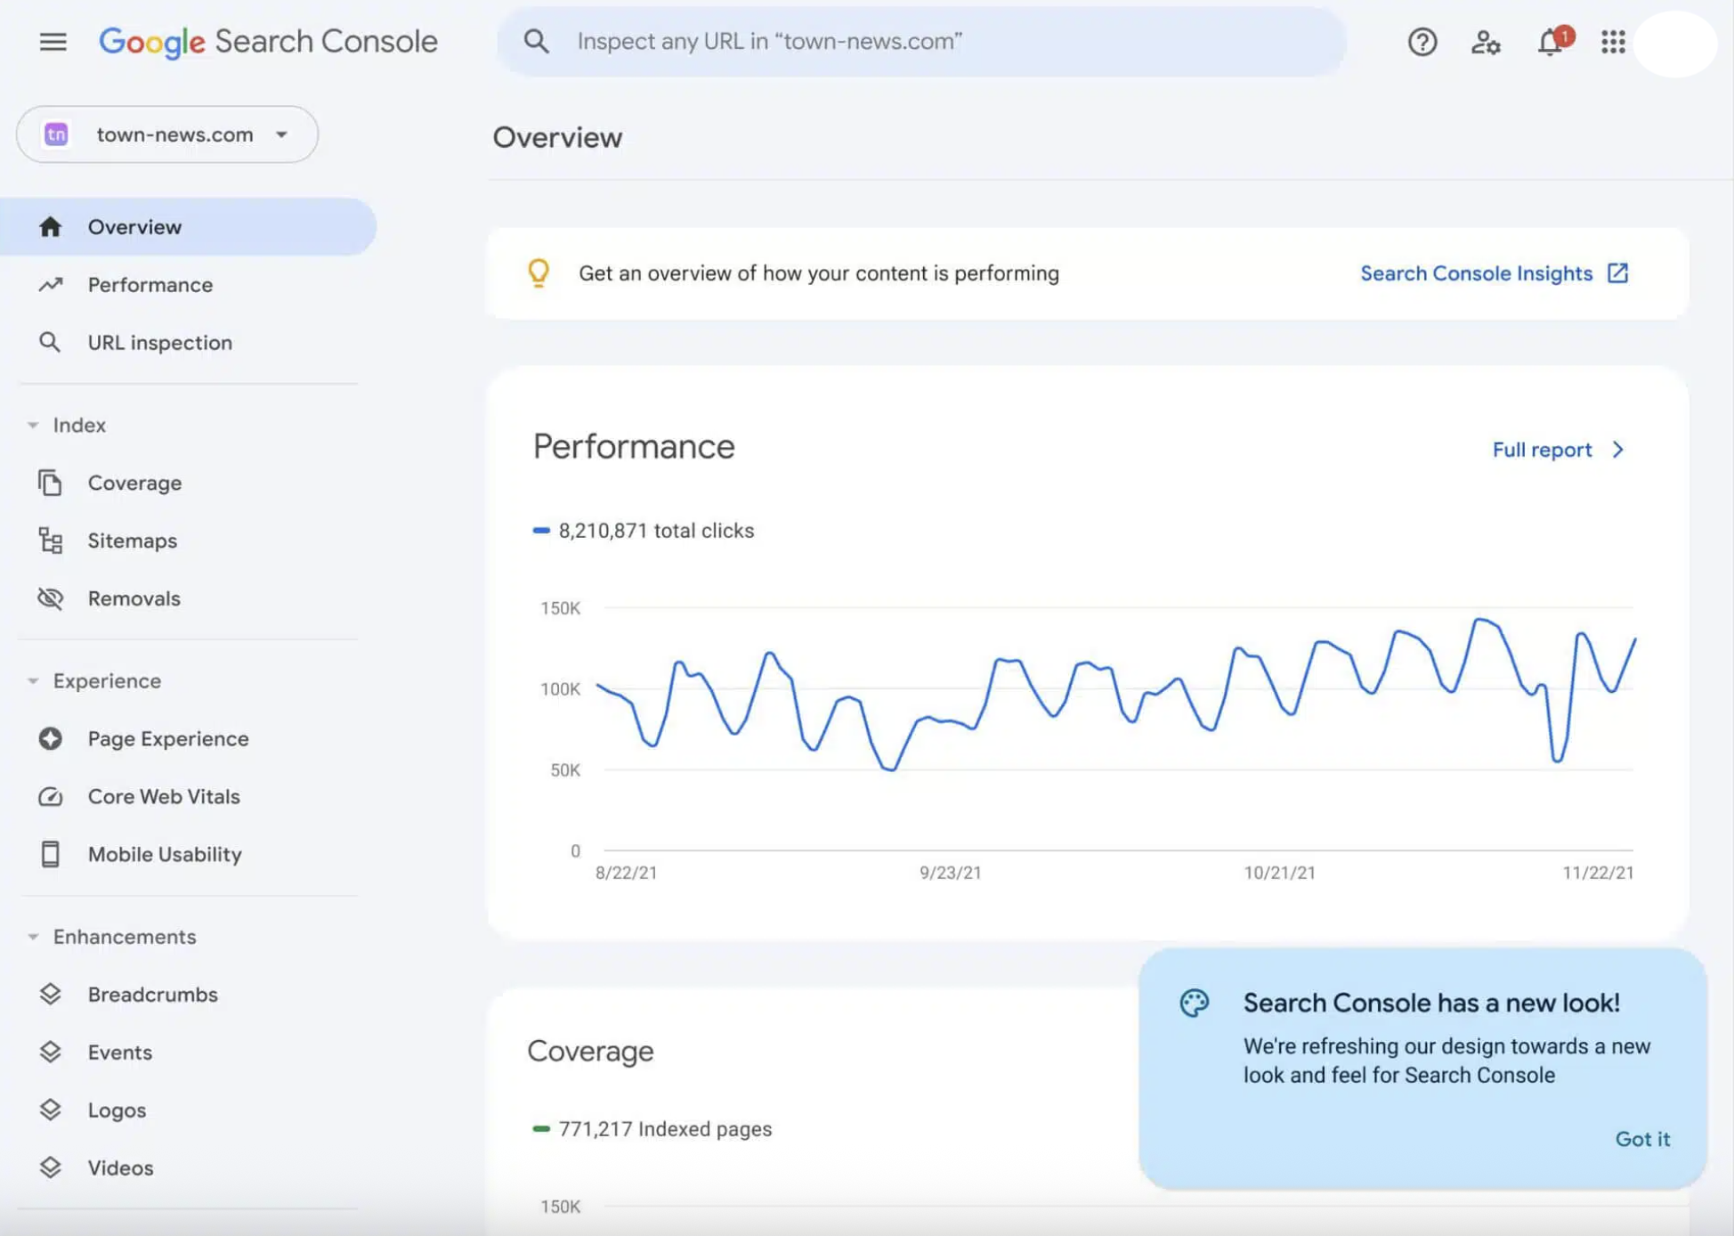Image resolution: width=1734 pixels, height=1236 pixels.
Task: Select the Breadcrumbs enhancement item
Action: (152, 995)
